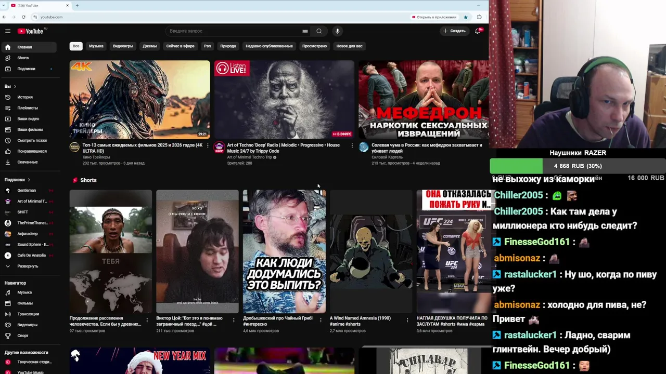The image size is (666, 374).
Task: Go back with browser back arrow
Action: 4,17
